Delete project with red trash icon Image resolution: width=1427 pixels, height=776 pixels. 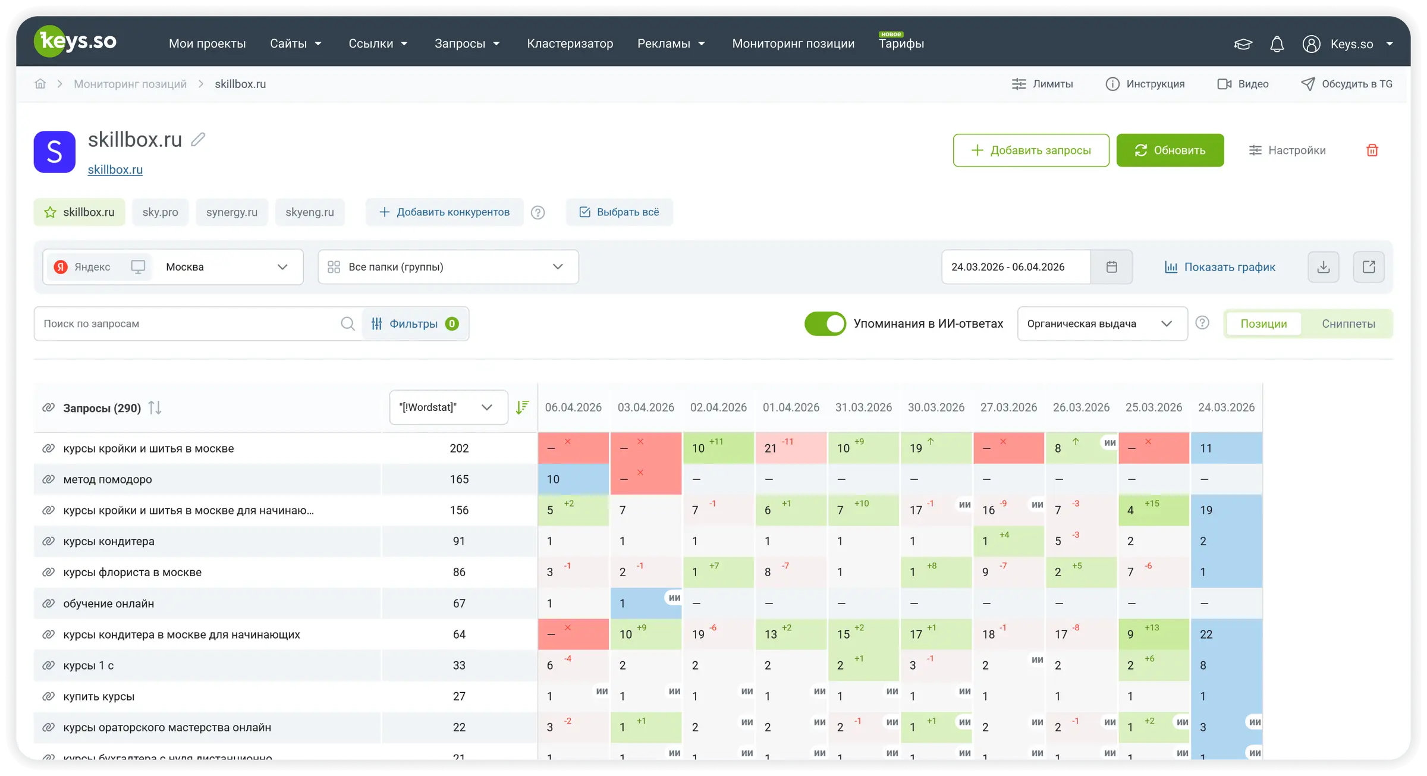click(x=1372, y=150)
